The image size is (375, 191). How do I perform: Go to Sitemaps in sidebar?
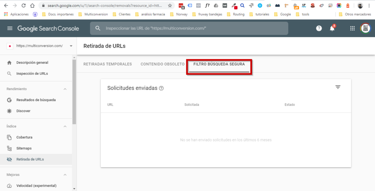tap(24, 148)
